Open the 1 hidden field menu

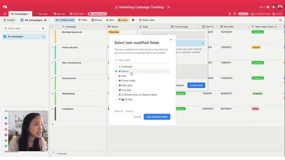point(65,20)
